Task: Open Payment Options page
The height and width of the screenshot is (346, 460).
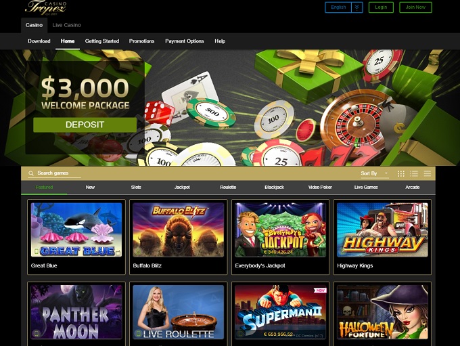Action: pos(185,41)
